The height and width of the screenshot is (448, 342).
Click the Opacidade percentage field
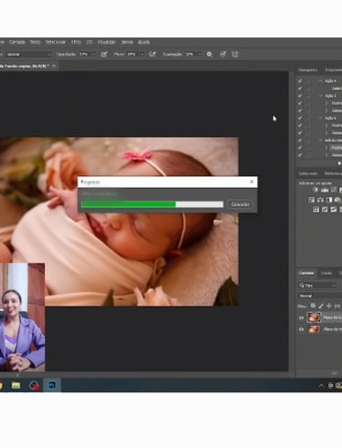pyautogui.click(x=84, y=55)
